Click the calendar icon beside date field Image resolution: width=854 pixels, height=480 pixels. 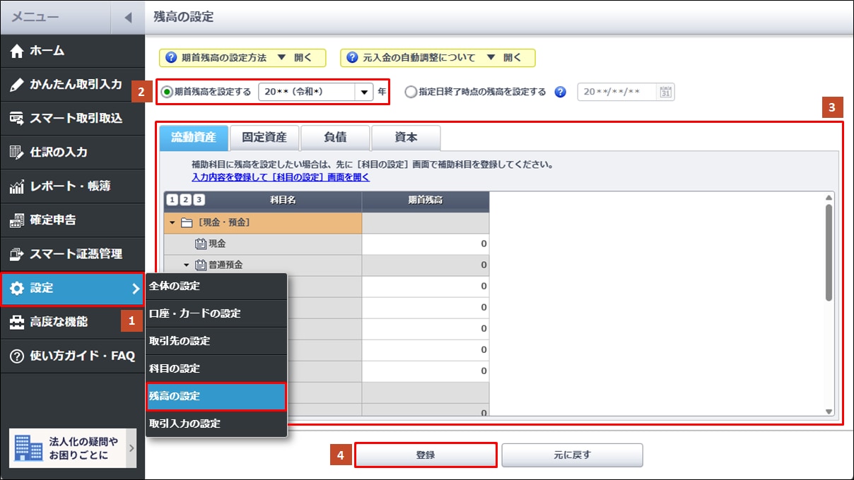(665, 92)
